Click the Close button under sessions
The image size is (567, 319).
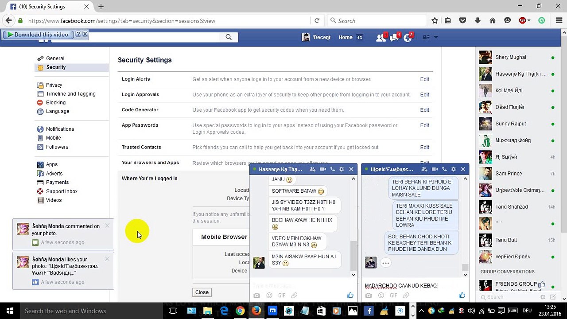(202, 292)
